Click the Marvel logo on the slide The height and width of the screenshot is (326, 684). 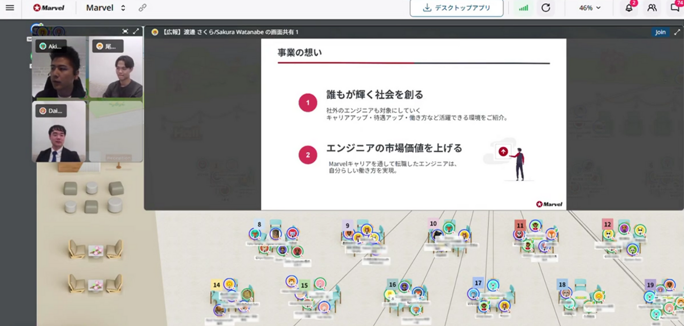tap(549, 204)
